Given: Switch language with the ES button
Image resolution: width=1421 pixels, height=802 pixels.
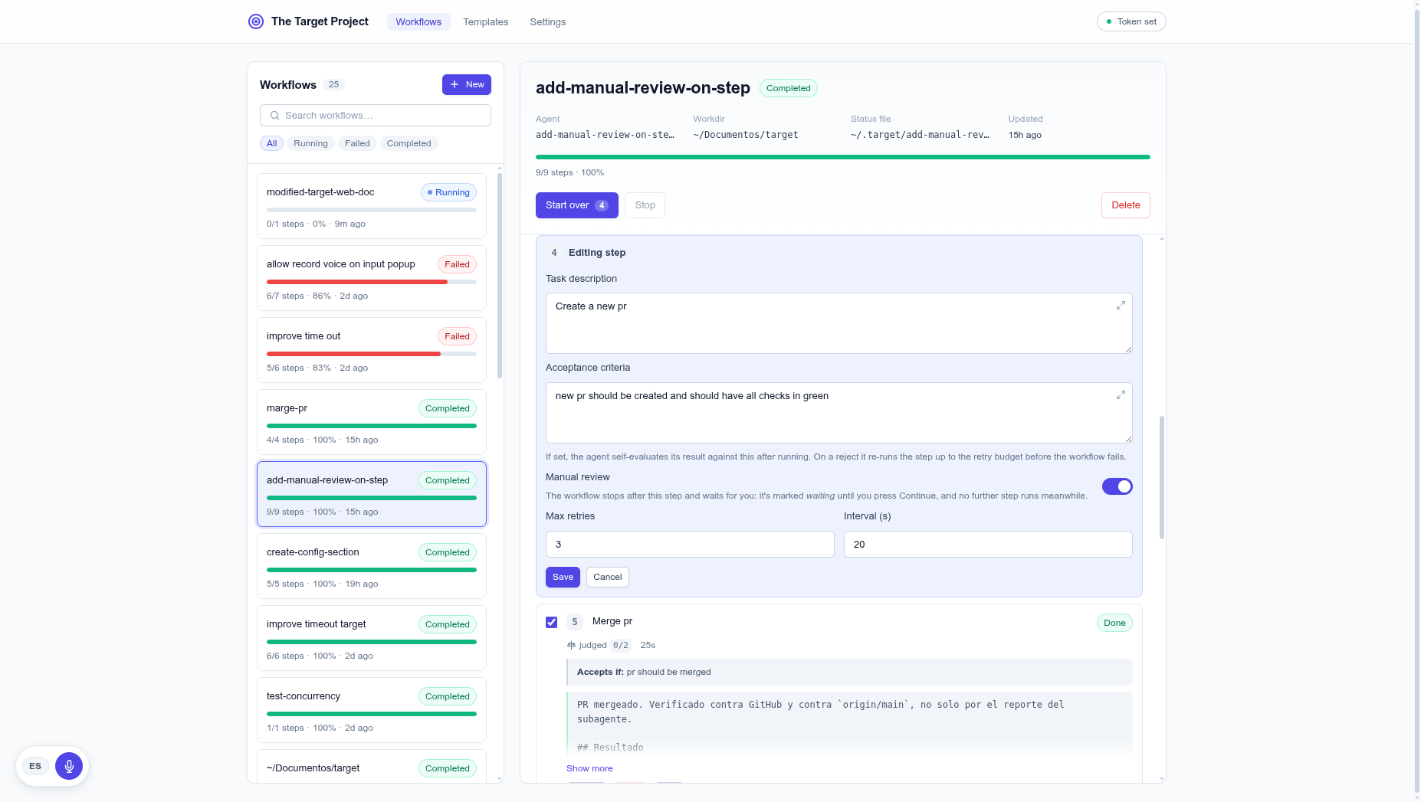Looking at the screenshot, I should [35, 766].
